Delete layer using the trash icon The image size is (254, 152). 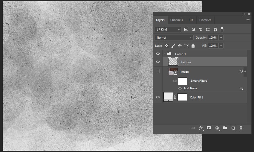(x=241, y=128)
